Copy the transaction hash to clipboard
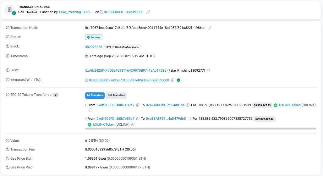 pos(209,28)
